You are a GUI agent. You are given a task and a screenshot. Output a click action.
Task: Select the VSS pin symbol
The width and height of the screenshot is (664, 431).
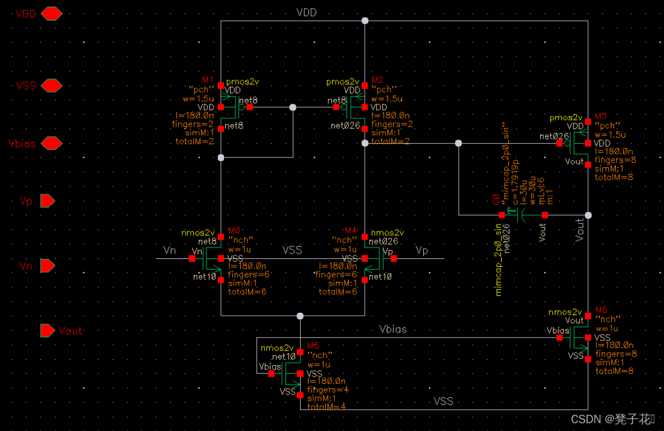click(x=51, y=86)
